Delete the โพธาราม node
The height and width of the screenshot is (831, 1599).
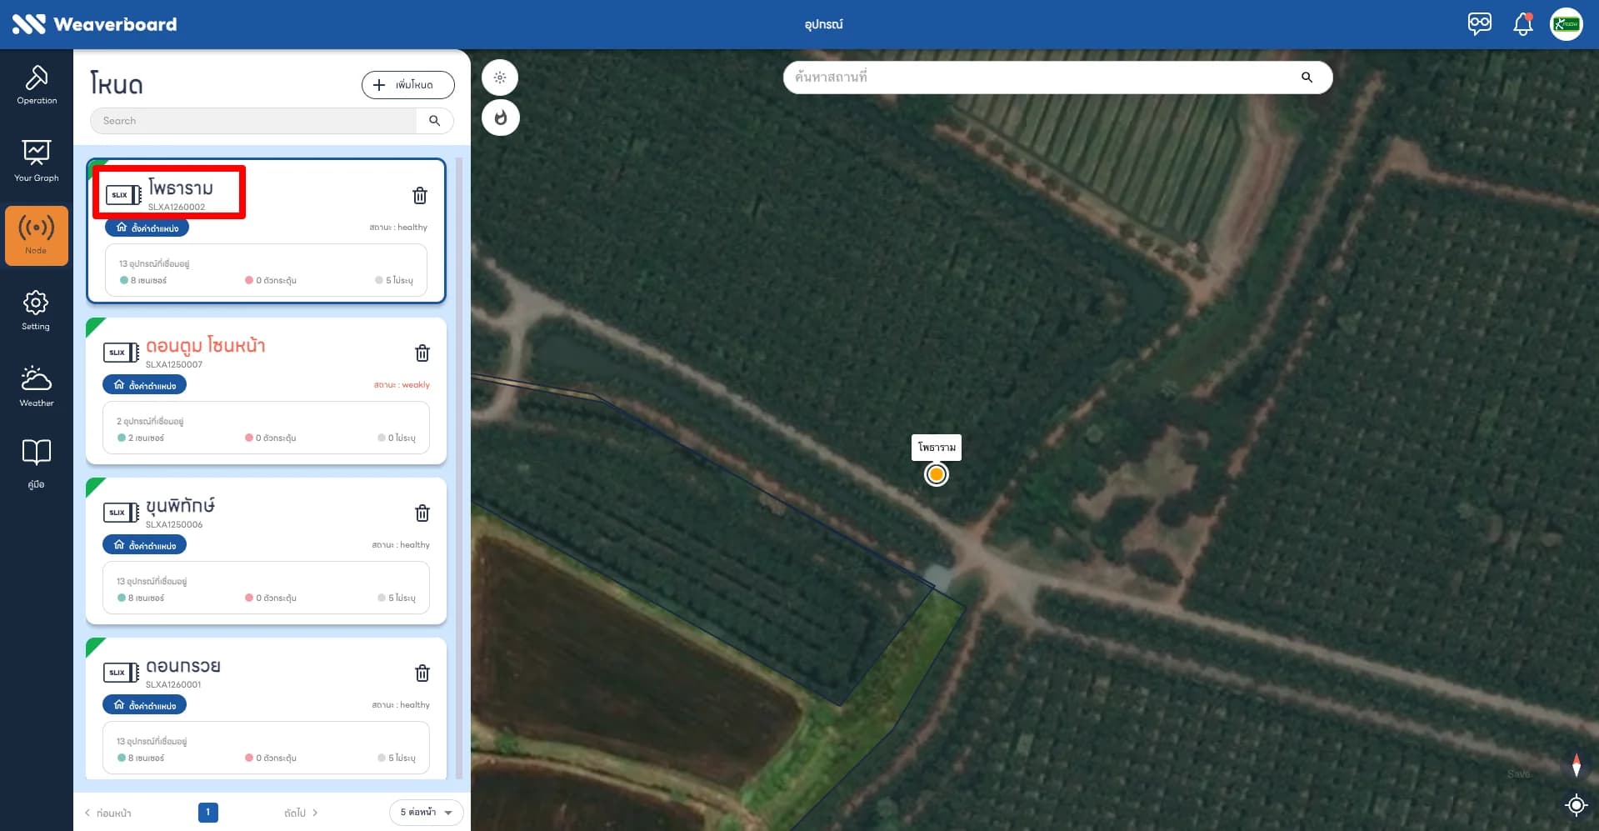click(x=420, y=195)
